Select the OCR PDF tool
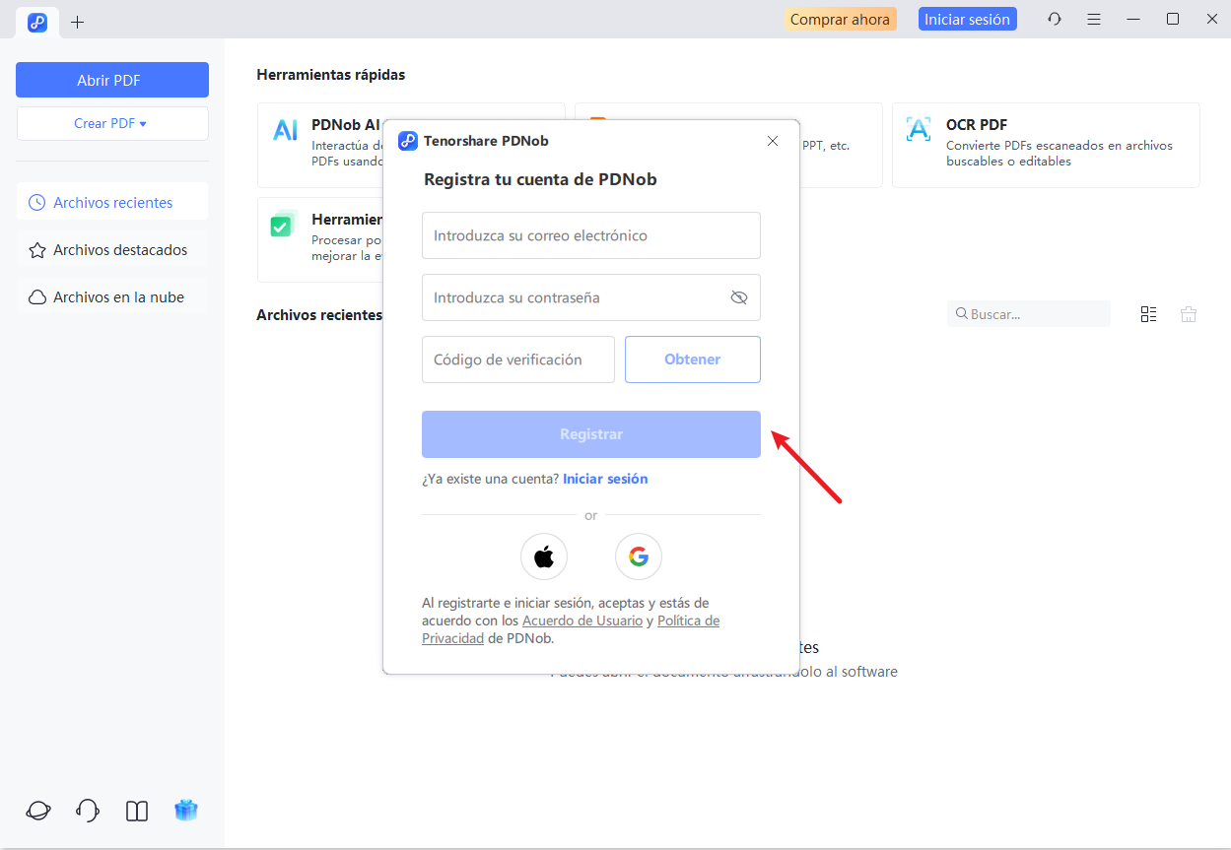The image size is (1231, 850). pos(1045,145)
